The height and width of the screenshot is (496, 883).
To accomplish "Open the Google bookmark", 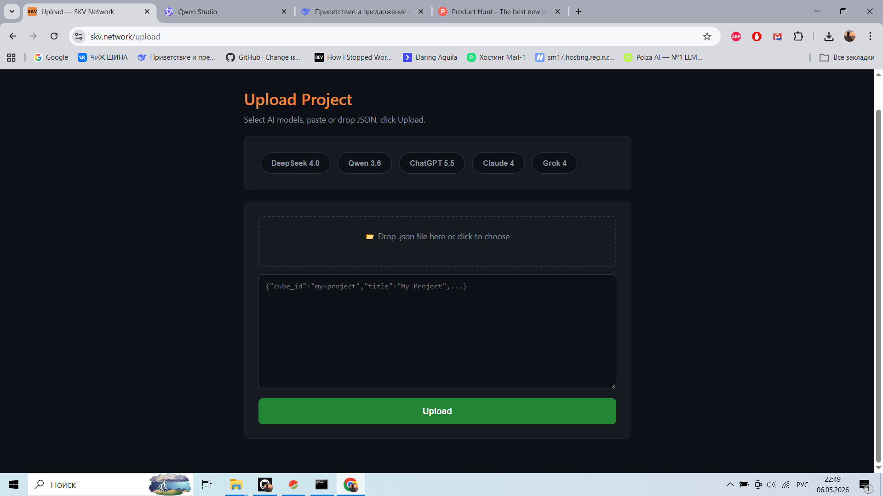I will 51,57.
